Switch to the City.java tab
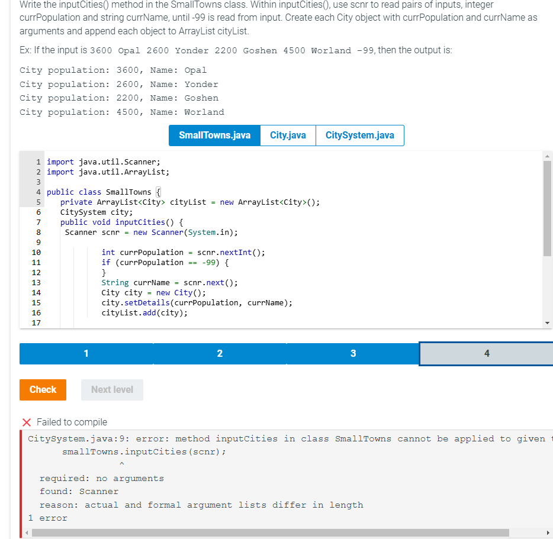 point(288,135)
